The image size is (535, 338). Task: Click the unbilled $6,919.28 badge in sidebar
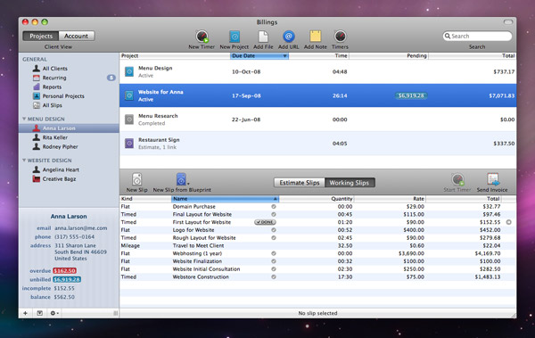pyautogui.click(x=67, y=280)
